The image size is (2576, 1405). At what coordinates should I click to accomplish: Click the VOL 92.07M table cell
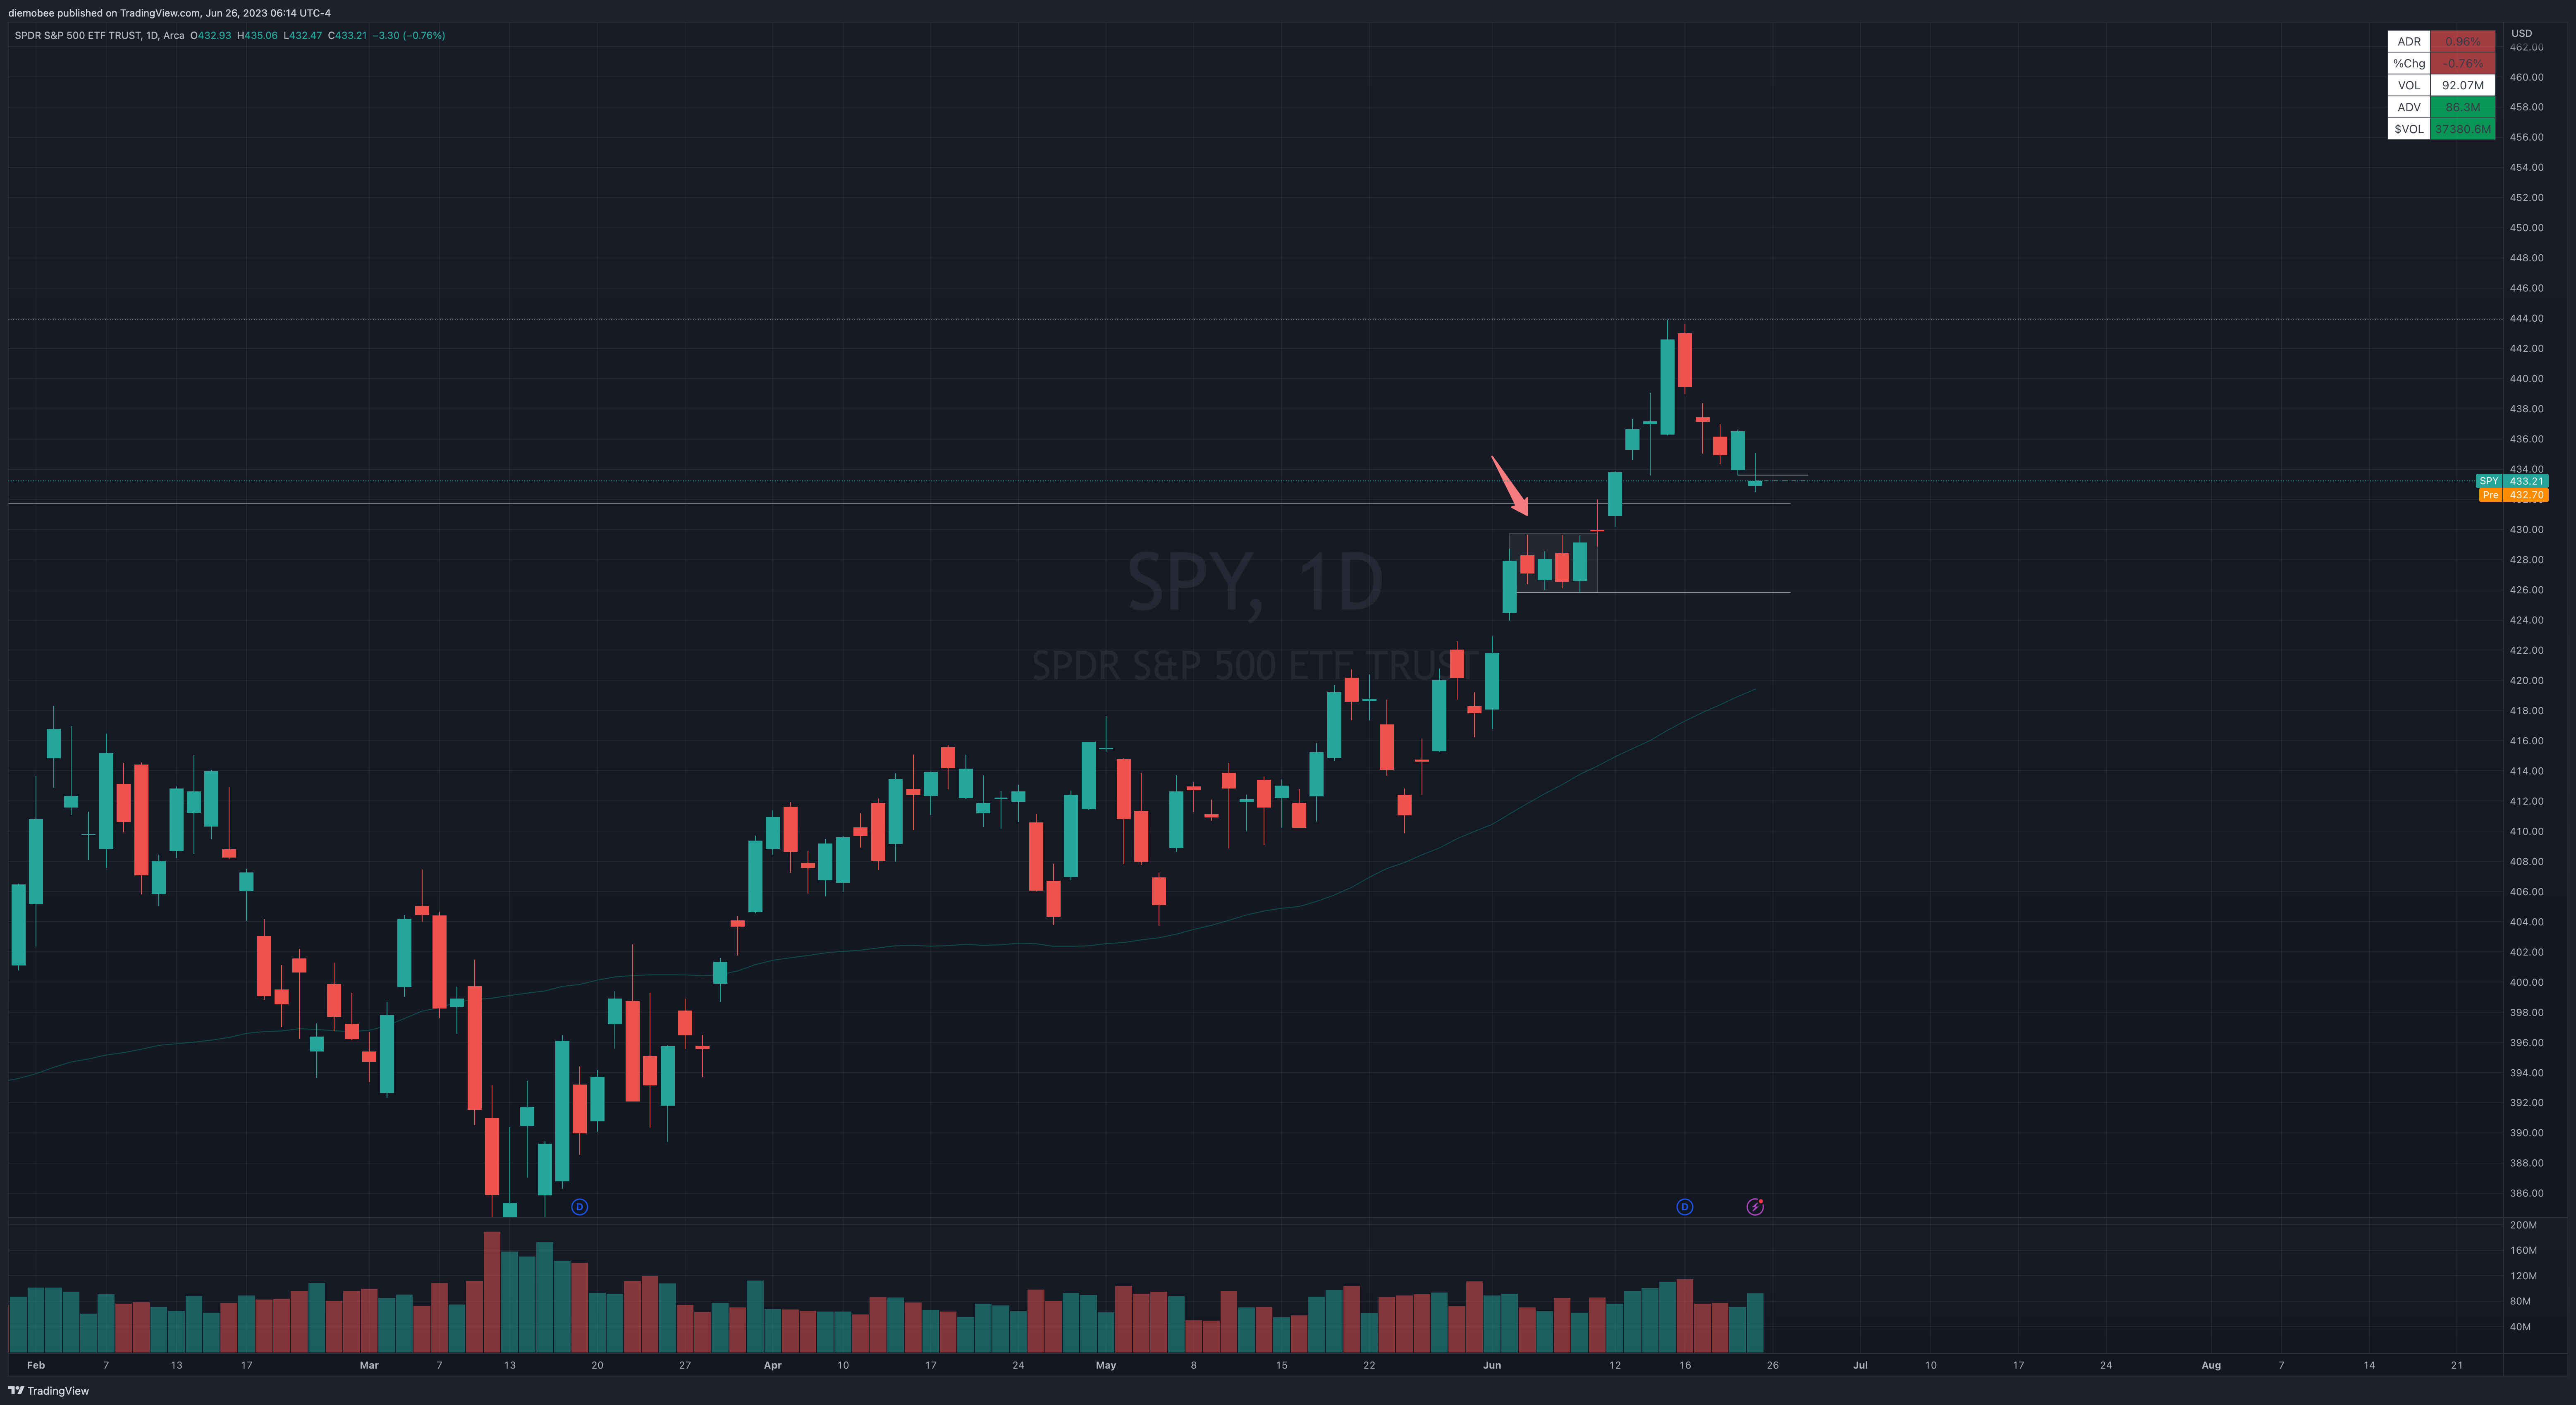point(2463,85)
